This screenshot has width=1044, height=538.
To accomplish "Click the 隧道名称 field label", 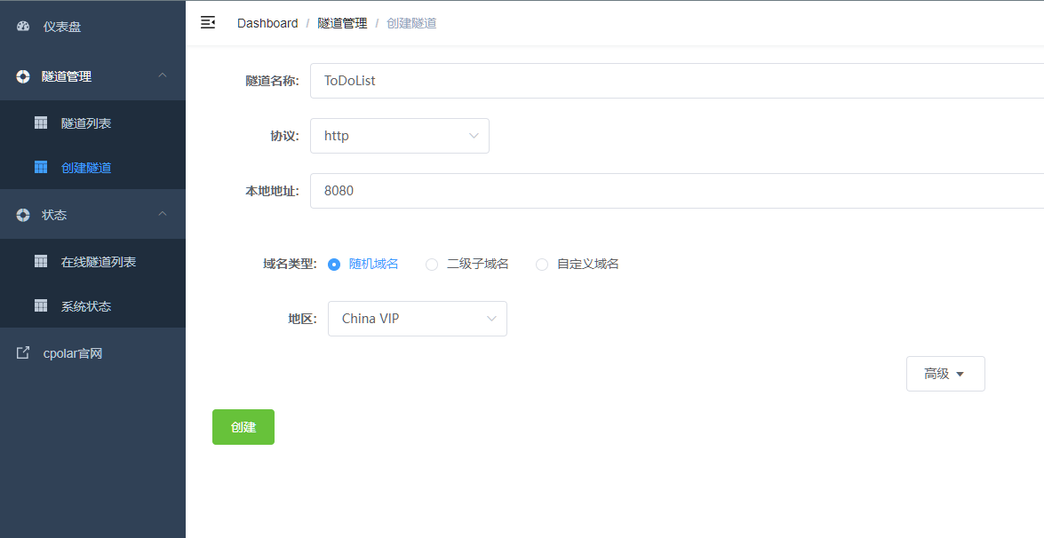I will pos(272,81).
